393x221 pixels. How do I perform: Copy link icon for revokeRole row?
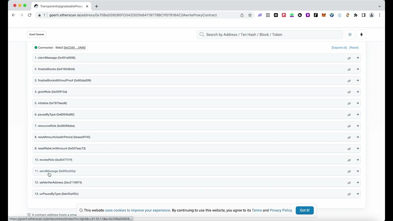[x=349, y=160]
